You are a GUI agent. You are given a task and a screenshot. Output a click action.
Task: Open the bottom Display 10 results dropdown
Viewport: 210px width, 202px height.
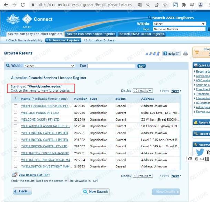(x=143, y=176)
